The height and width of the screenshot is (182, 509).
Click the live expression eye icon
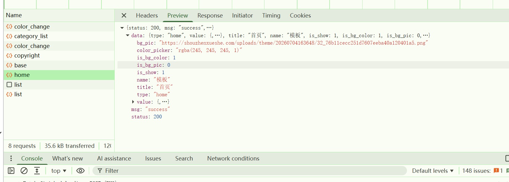click(80, 171)
